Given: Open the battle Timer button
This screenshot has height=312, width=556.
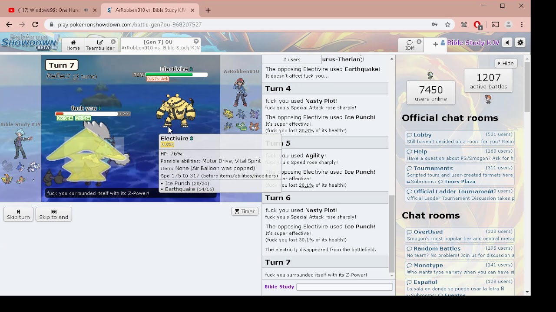Looking at the screenshot, I should [245, 211].
